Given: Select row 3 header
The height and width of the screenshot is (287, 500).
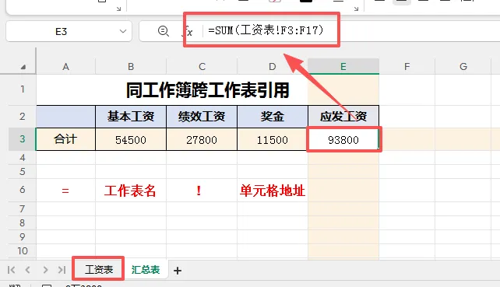Looking at the screenshot, I should (x=23, y=139).
